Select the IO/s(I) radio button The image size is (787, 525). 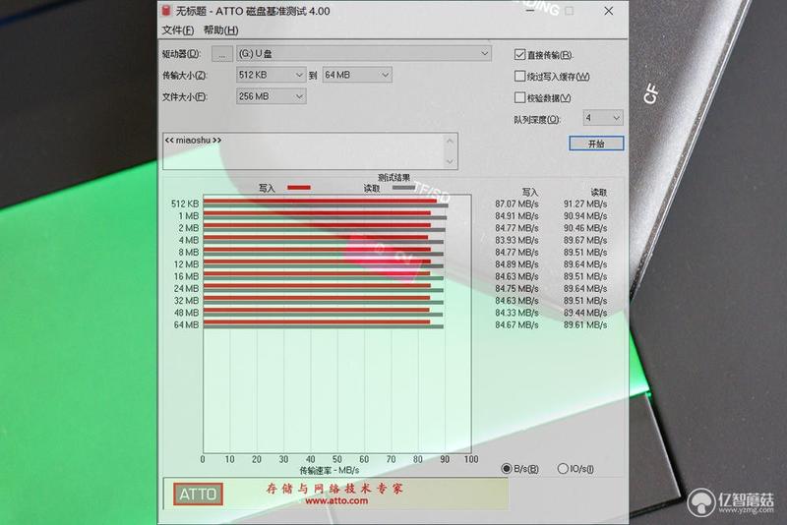pyautogui.click(x=563, y=468)
